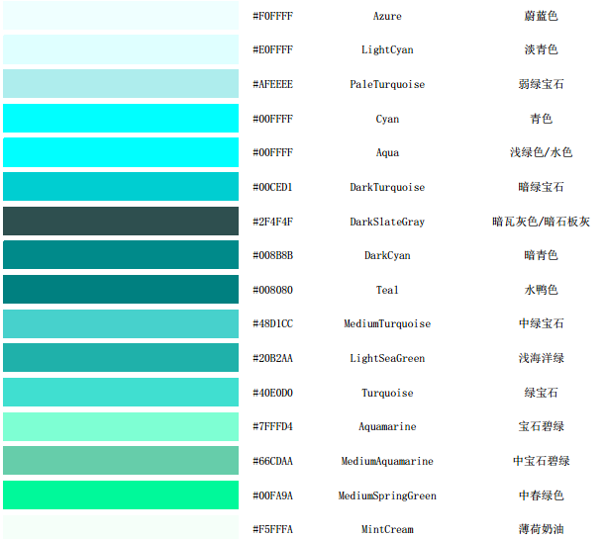The width and height of the screenshot is (605, 539).
Task: Click the name MintCream
Action: (x=387, y=529)
